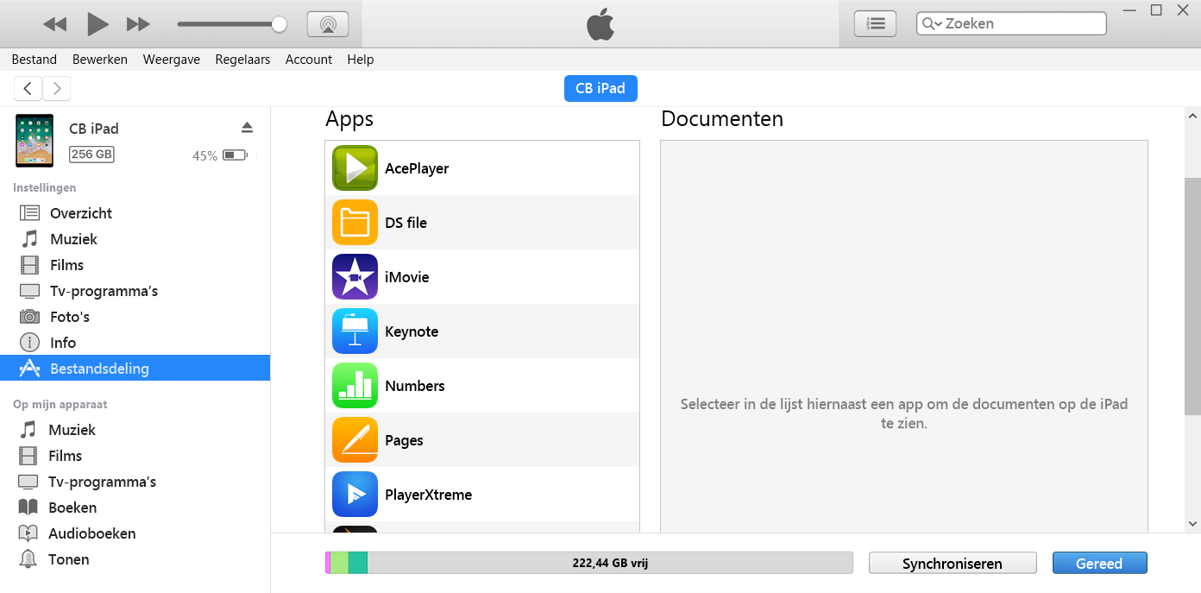
Task: Choose the iMovie app icon
Action: pyautogui.click(x=355, y=277)
